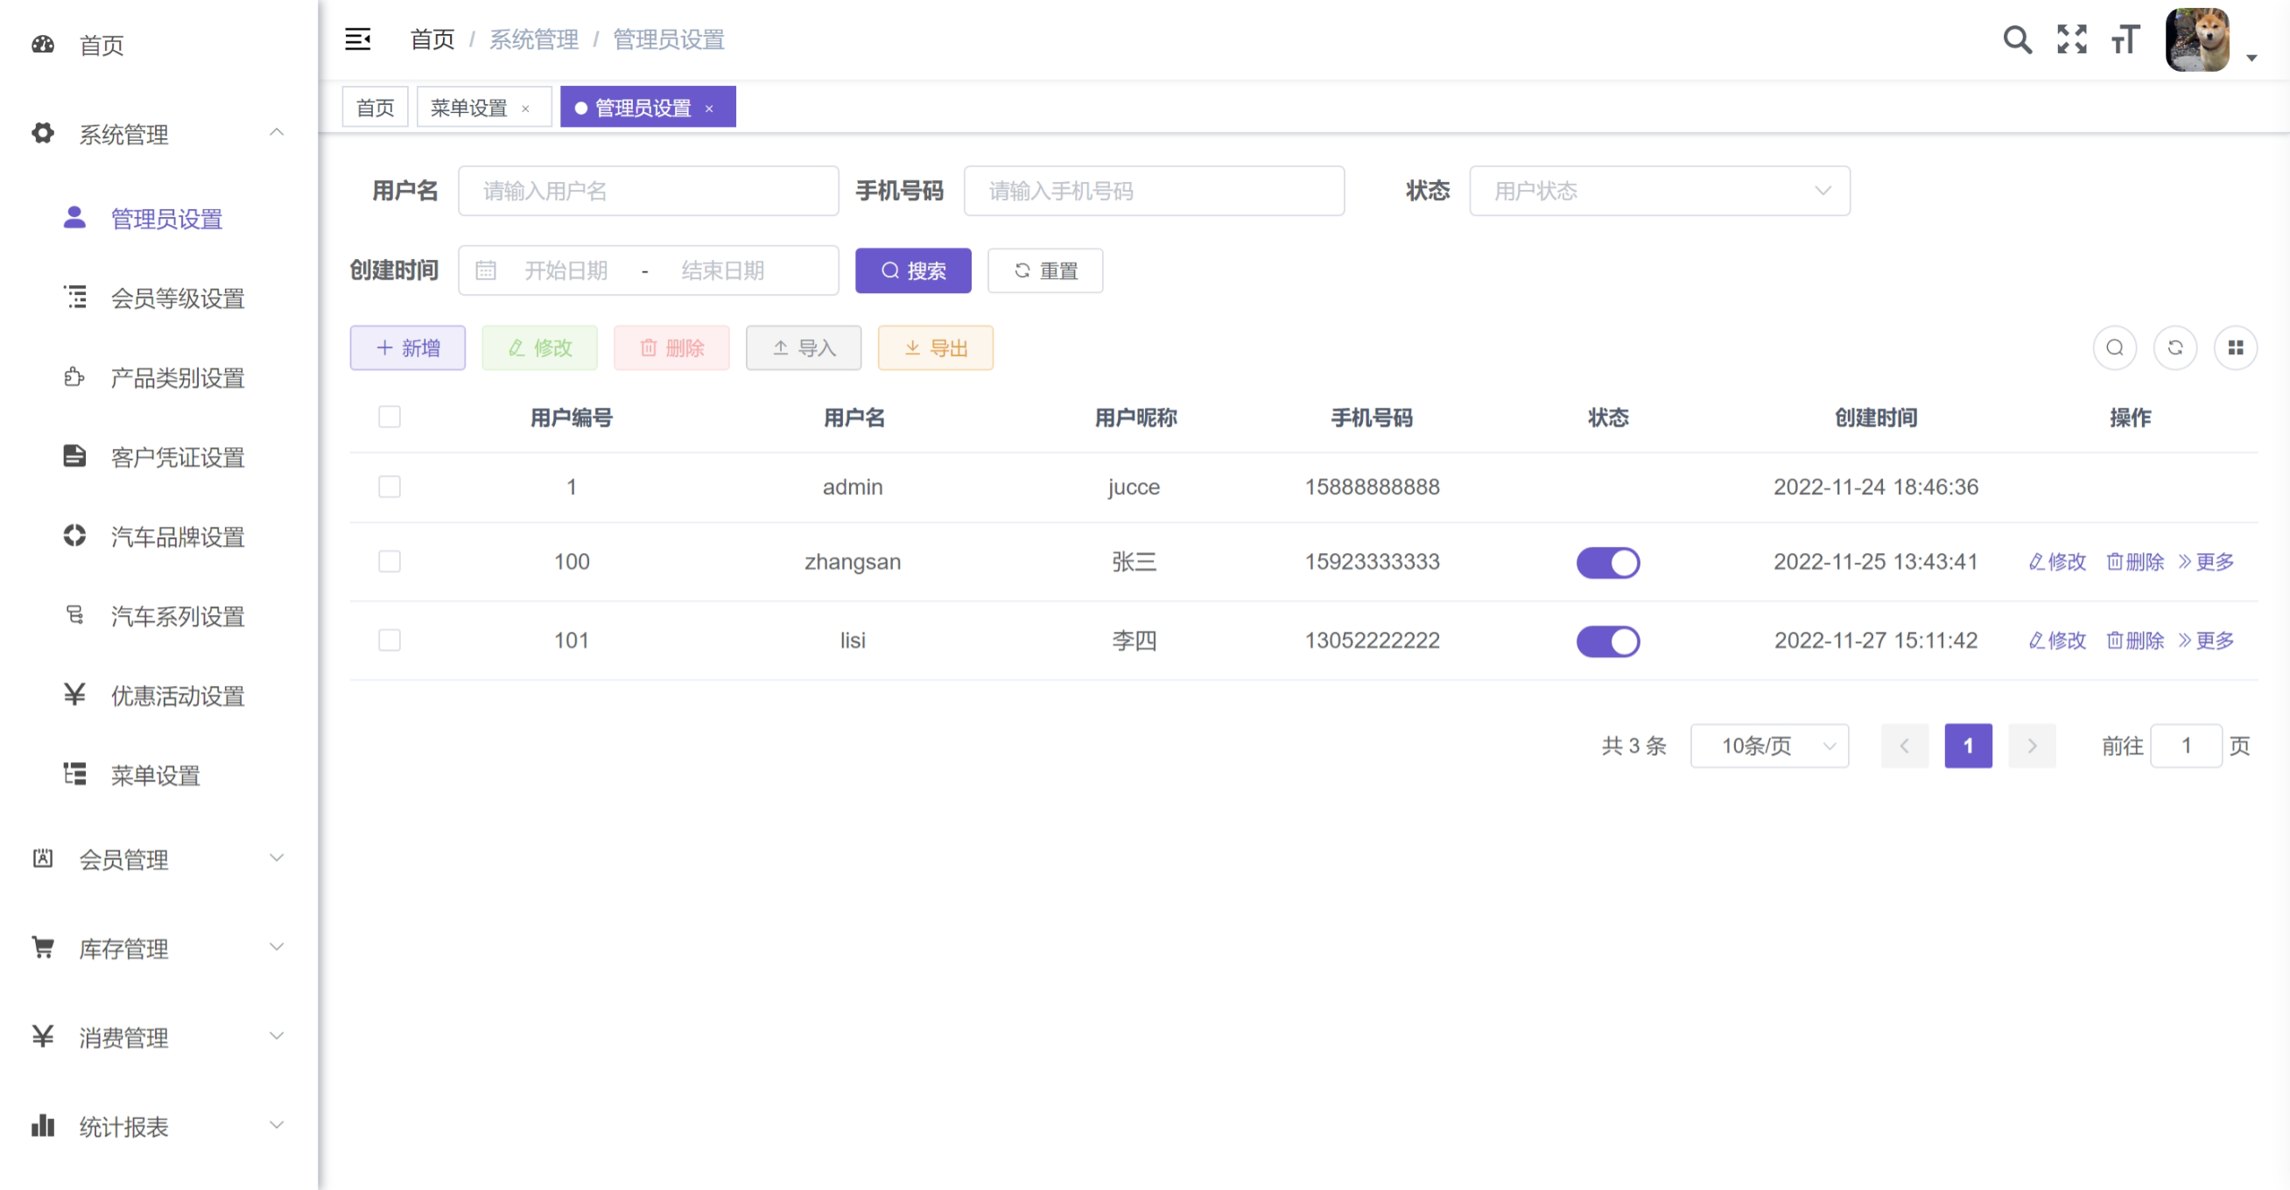Click the calendar icon in the date range
Screen dimensions: 2290x1190
coord(485,270)
